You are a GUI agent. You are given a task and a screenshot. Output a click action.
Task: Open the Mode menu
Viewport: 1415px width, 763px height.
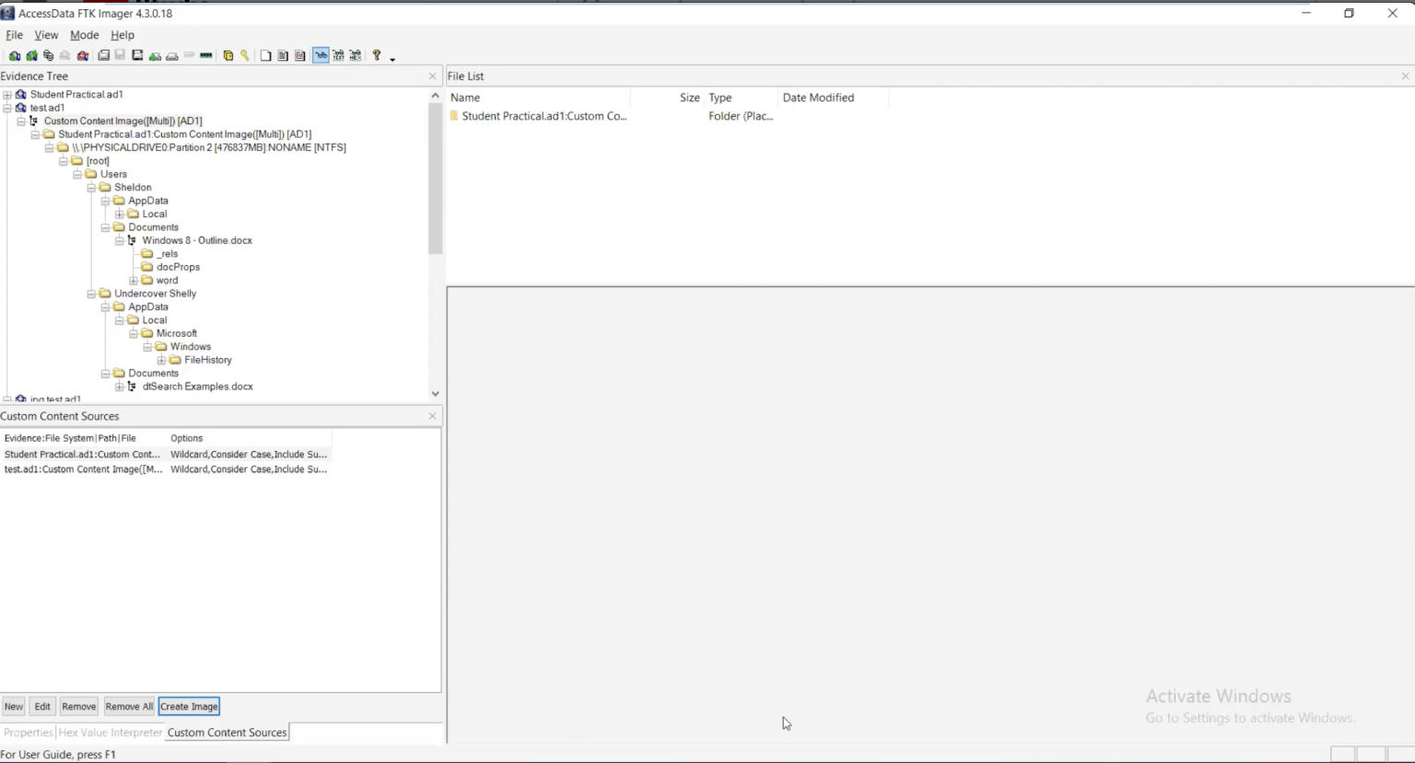point(84,35)
